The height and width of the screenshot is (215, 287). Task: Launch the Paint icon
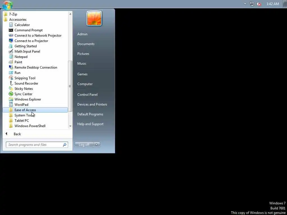click(11, 62)
